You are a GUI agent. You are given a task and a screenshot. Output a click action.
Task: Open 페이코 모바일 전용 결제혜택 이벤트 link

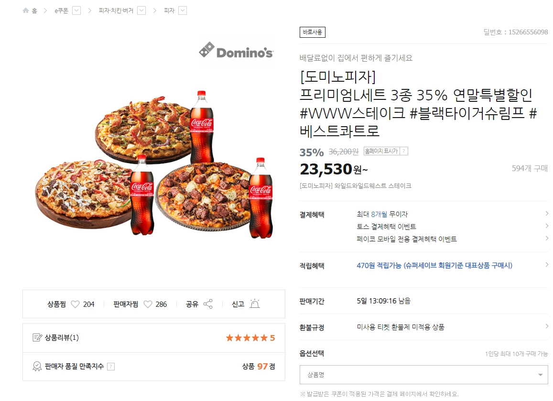click(x=407, y=239)
